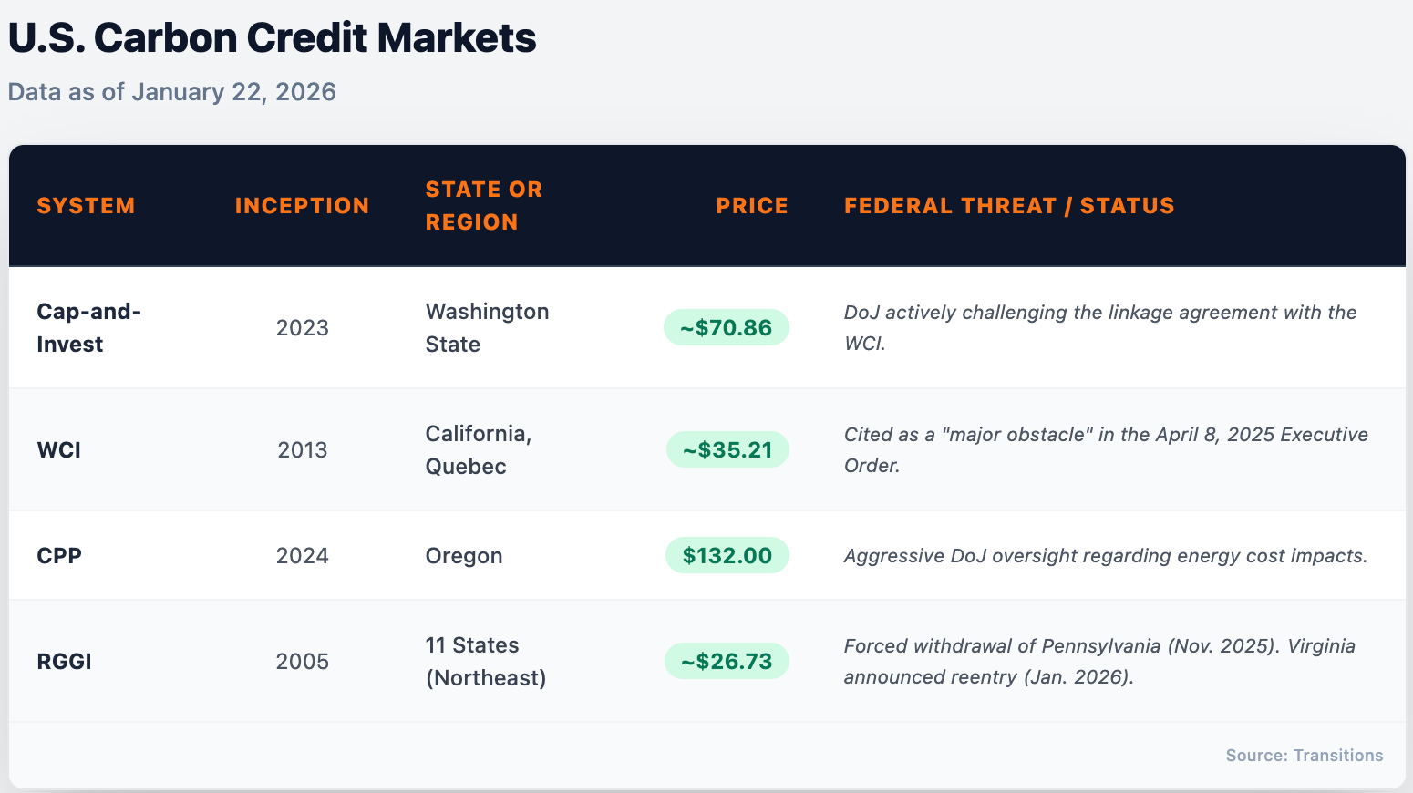Click the STATE OR REGION column header
1413x793 pixels.
484,206
